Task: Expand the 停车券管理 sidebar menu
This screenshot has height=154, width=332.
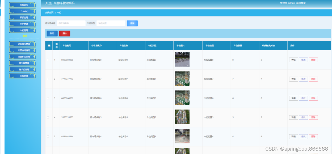Action: click(23, 63)
